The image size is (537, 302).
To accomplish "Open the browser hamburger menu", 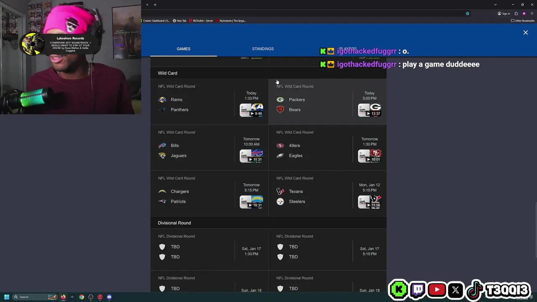I will [531, 13].
